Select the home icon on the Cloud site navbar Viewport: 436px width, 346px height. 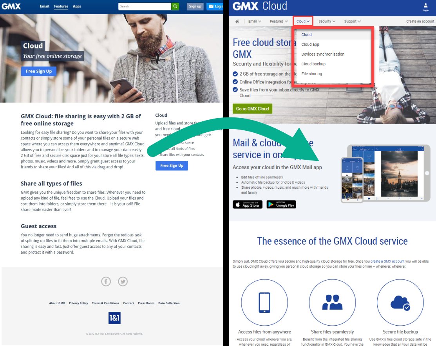(237, 21)
